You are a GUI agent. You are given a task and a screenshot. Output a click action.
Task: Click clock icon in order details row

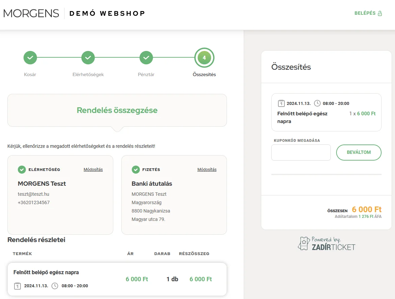click(55, 286)
